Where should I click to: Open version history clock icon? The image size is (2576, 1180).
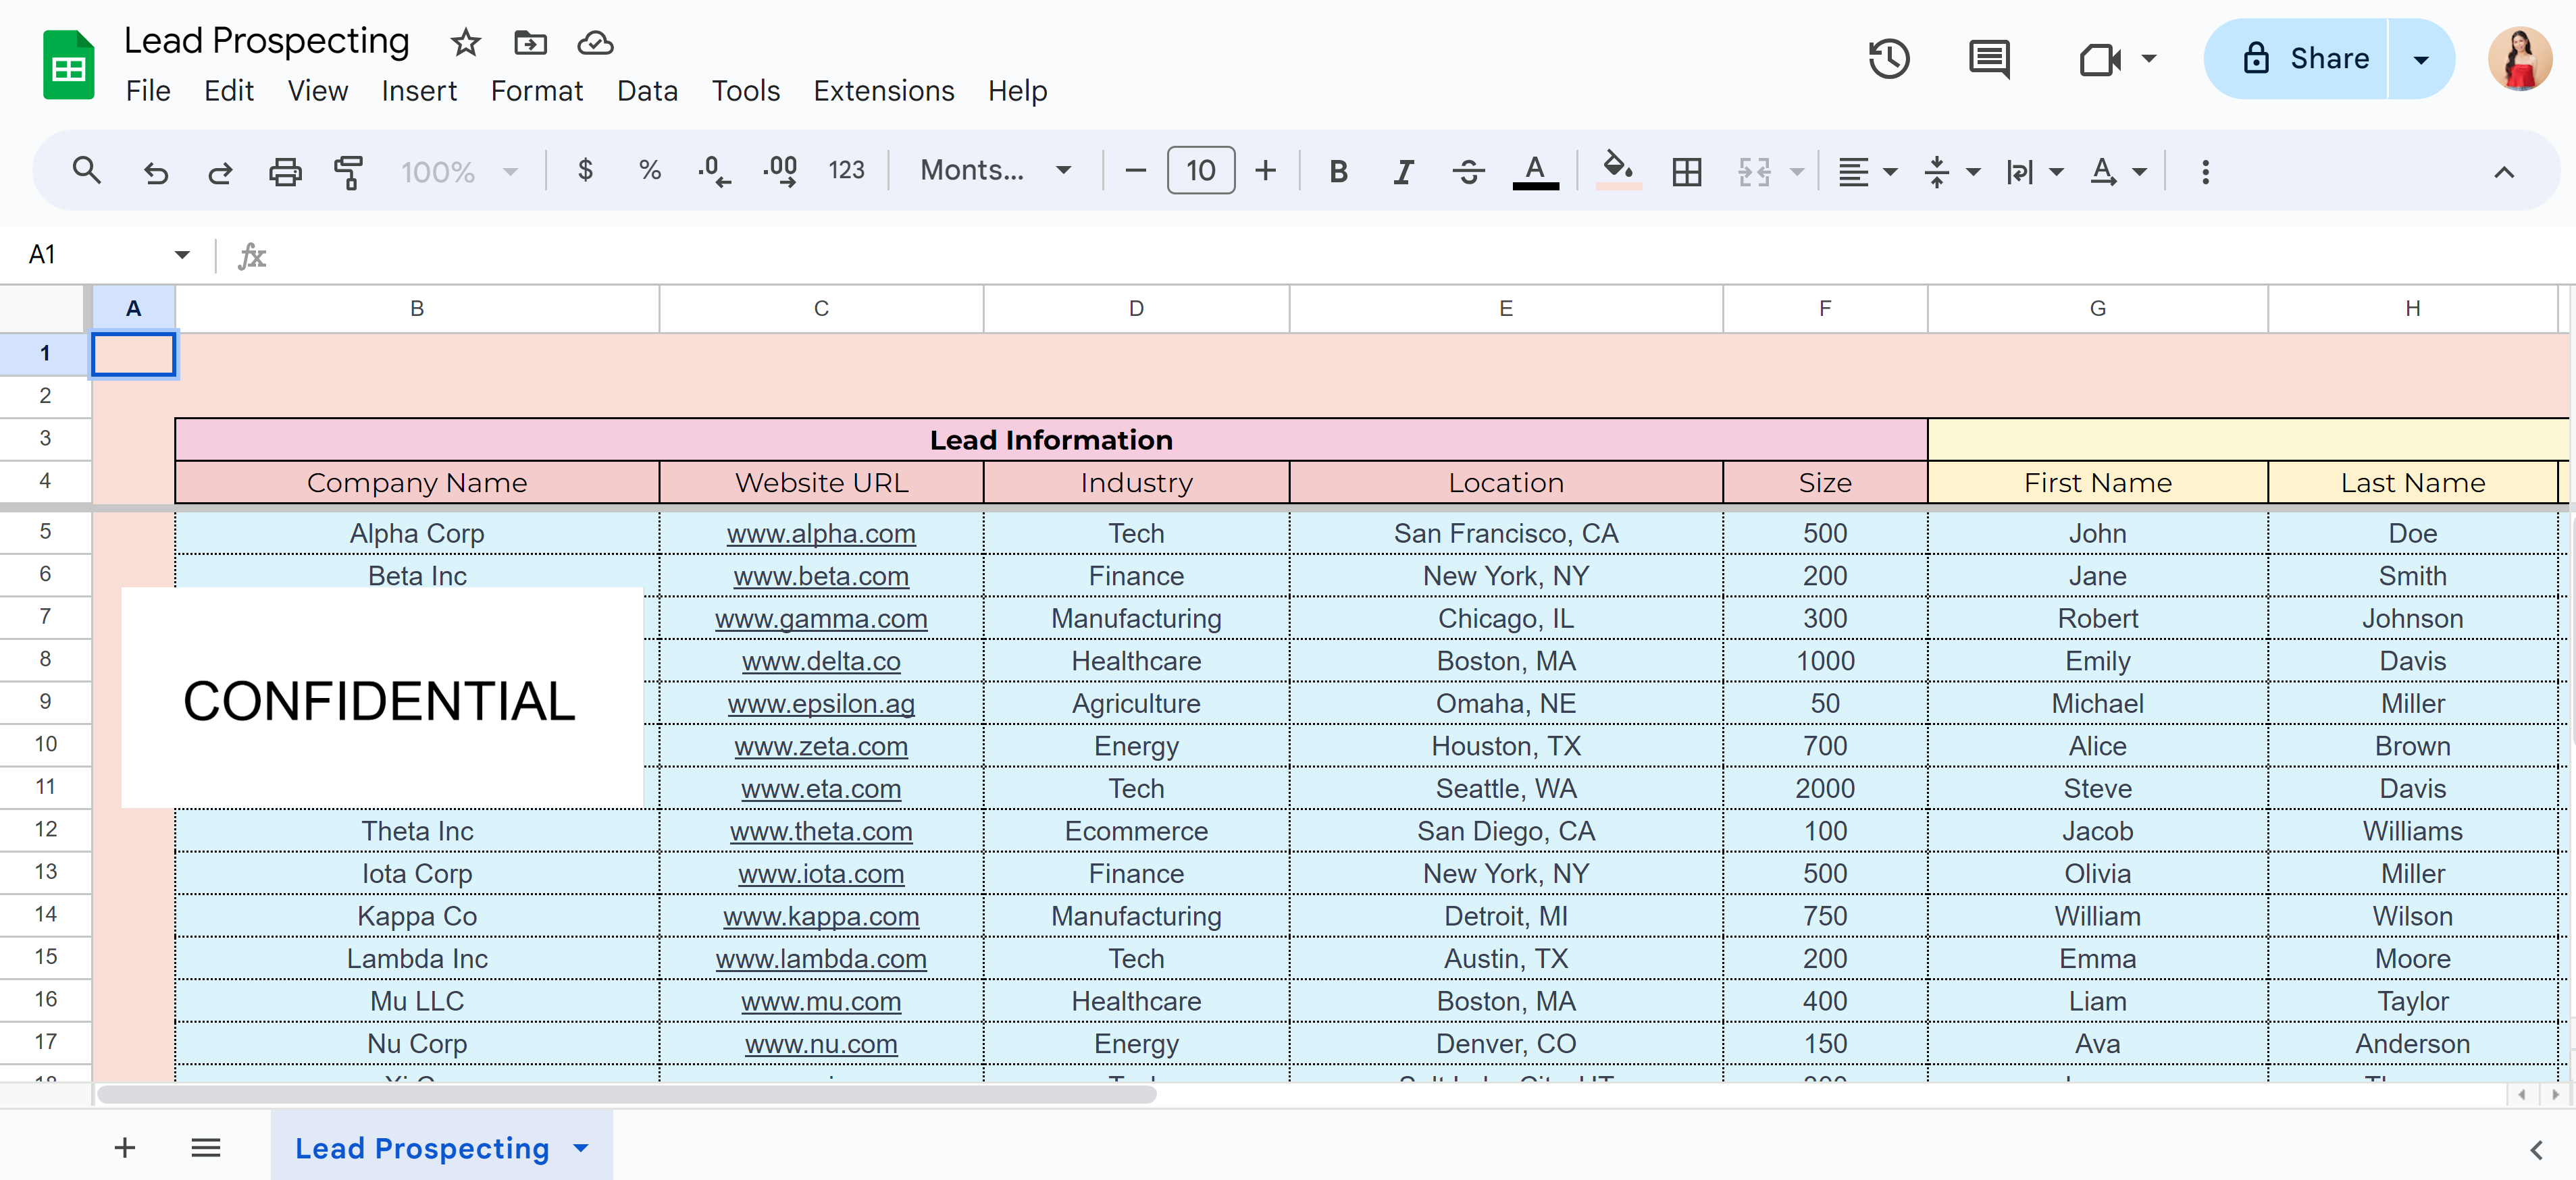(1888, 59)
